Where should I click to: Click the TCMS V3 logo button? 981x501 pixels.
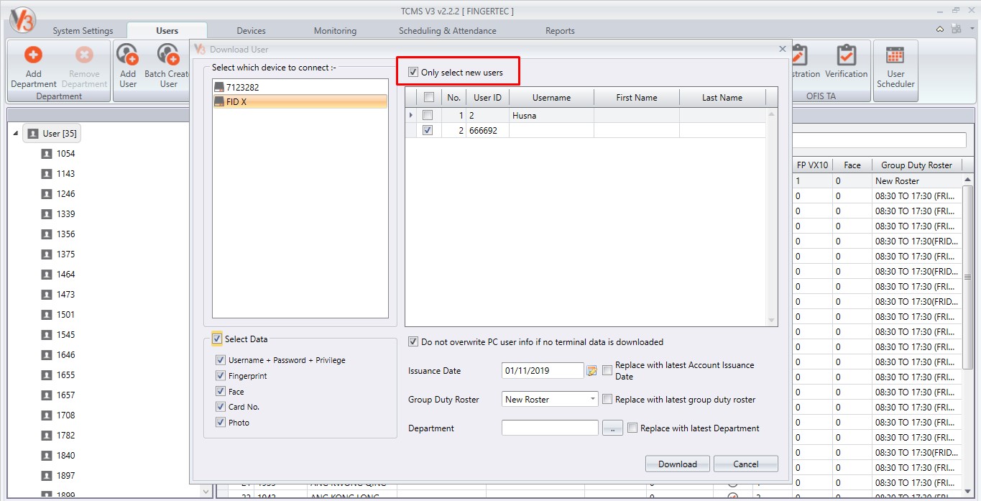coord(22,19)
